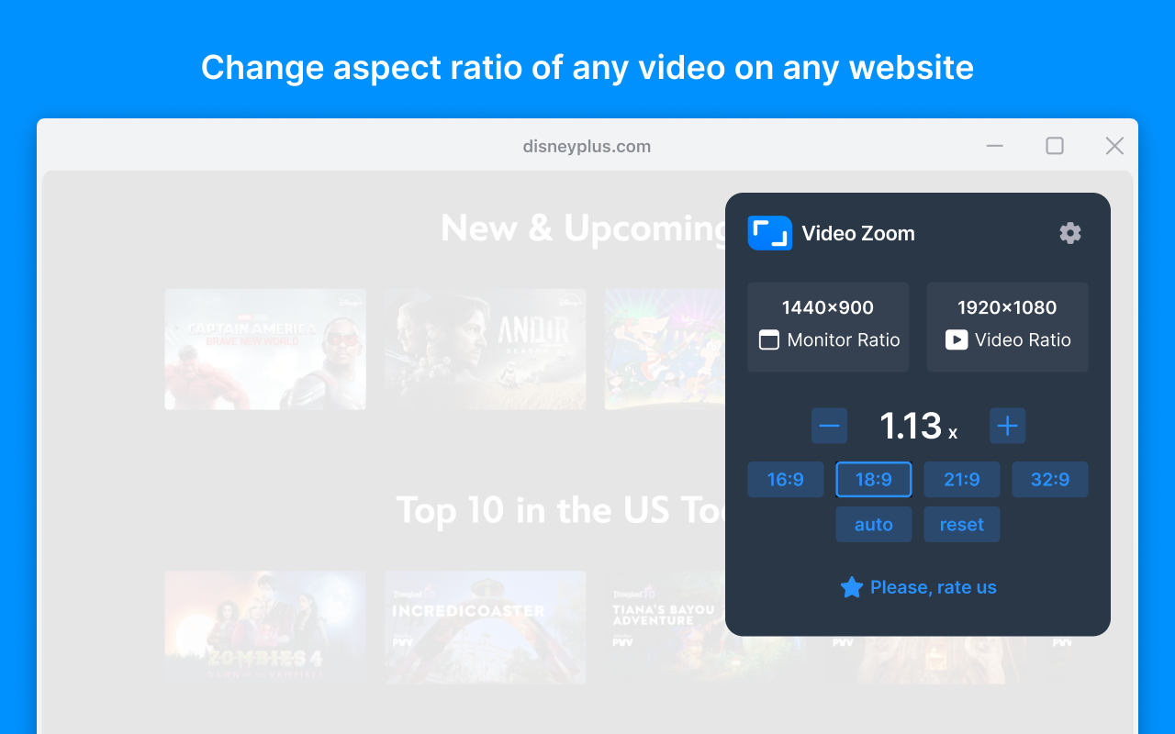This screenshot has width=1175, height=734.
Task: Maximize the browser window
Action: point(1055,146)
